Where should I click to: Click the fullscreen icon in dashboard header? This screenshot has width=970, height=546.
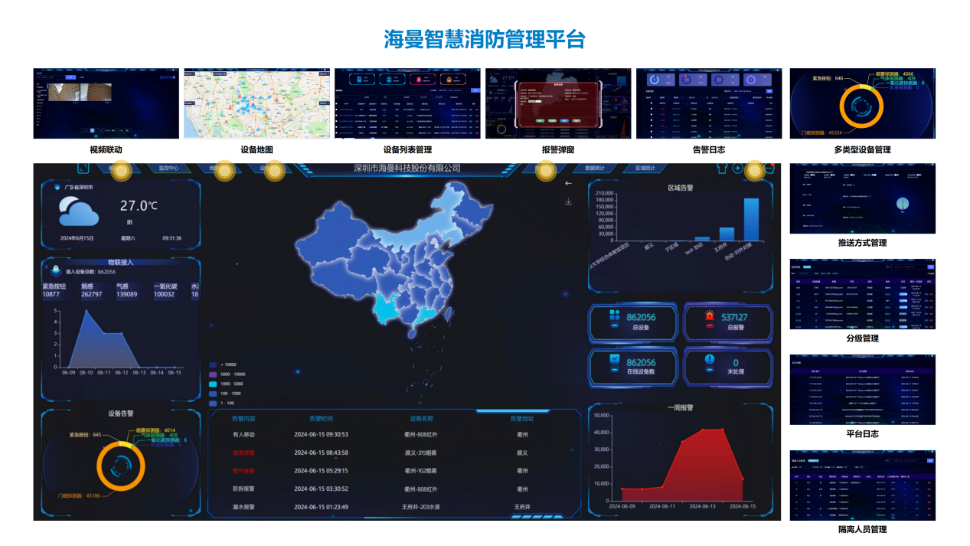[x=83, y=168]
